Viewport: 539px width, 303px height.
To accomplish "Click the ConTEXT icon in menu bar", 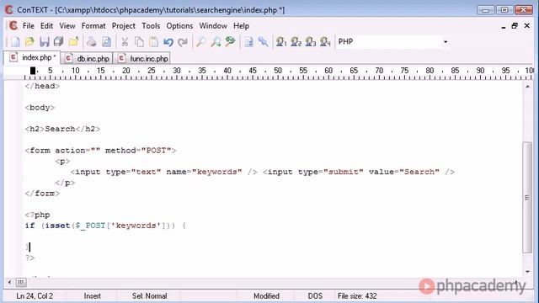I will (13, 26).
